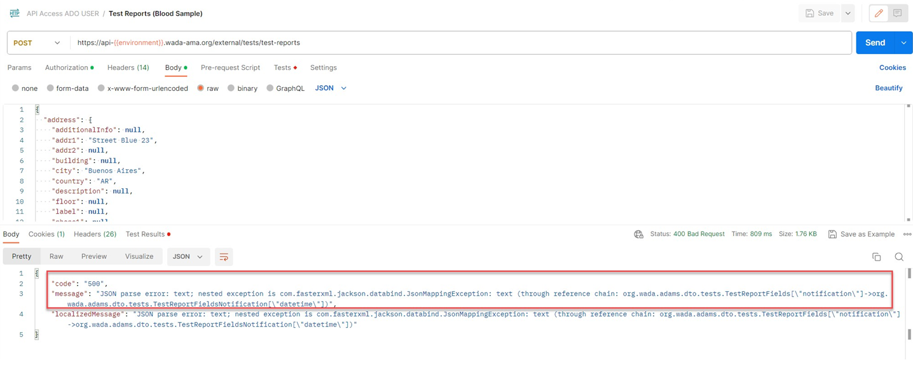Viewport: 913px width, 369px height.
Task: Open the Cookies link
Action: pos(892,67)
